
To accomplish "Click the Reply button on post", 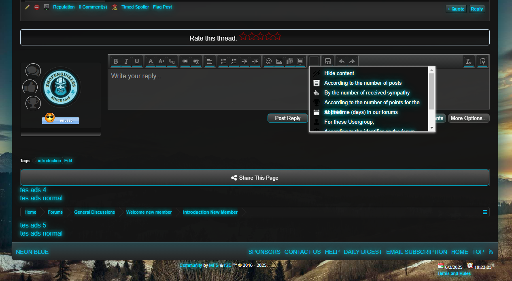I will pos(477,9).
